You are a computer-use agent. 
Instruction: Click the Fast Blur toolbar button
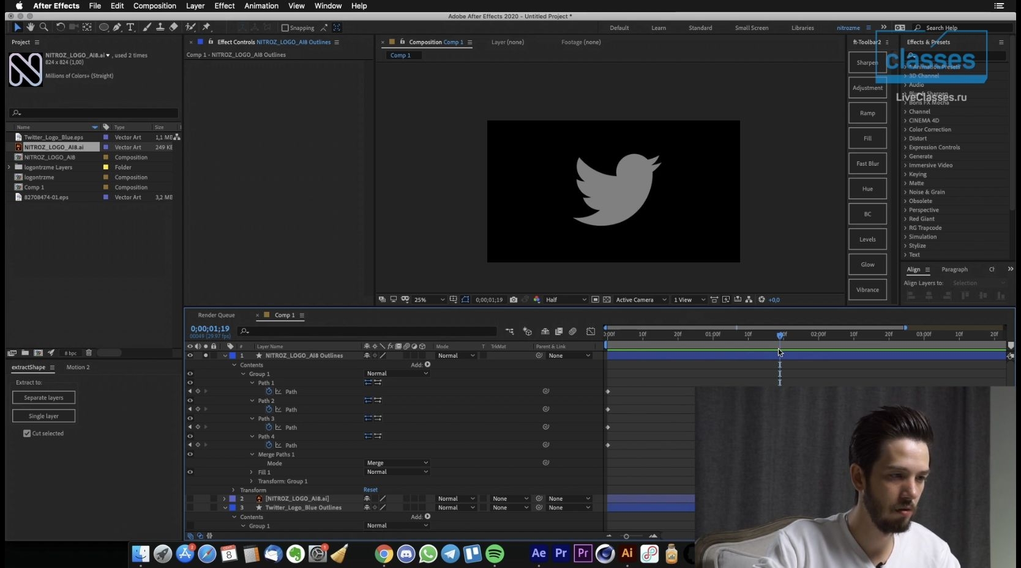867,163
